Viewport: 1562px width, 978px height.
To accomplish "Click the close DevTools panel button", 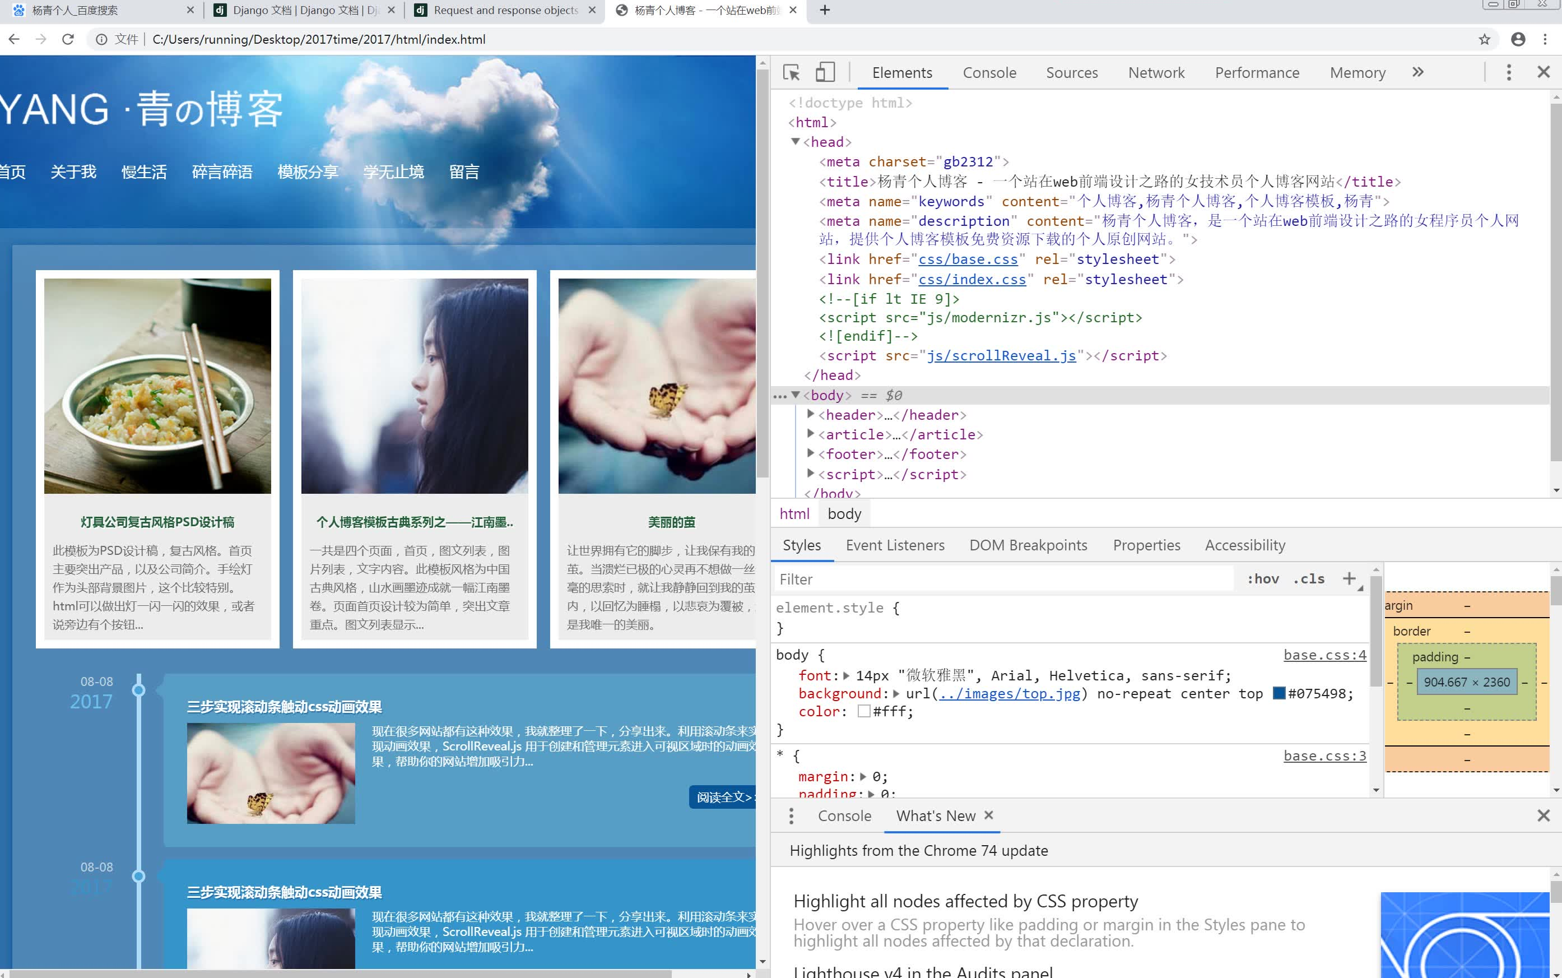I will point(1544,72).
